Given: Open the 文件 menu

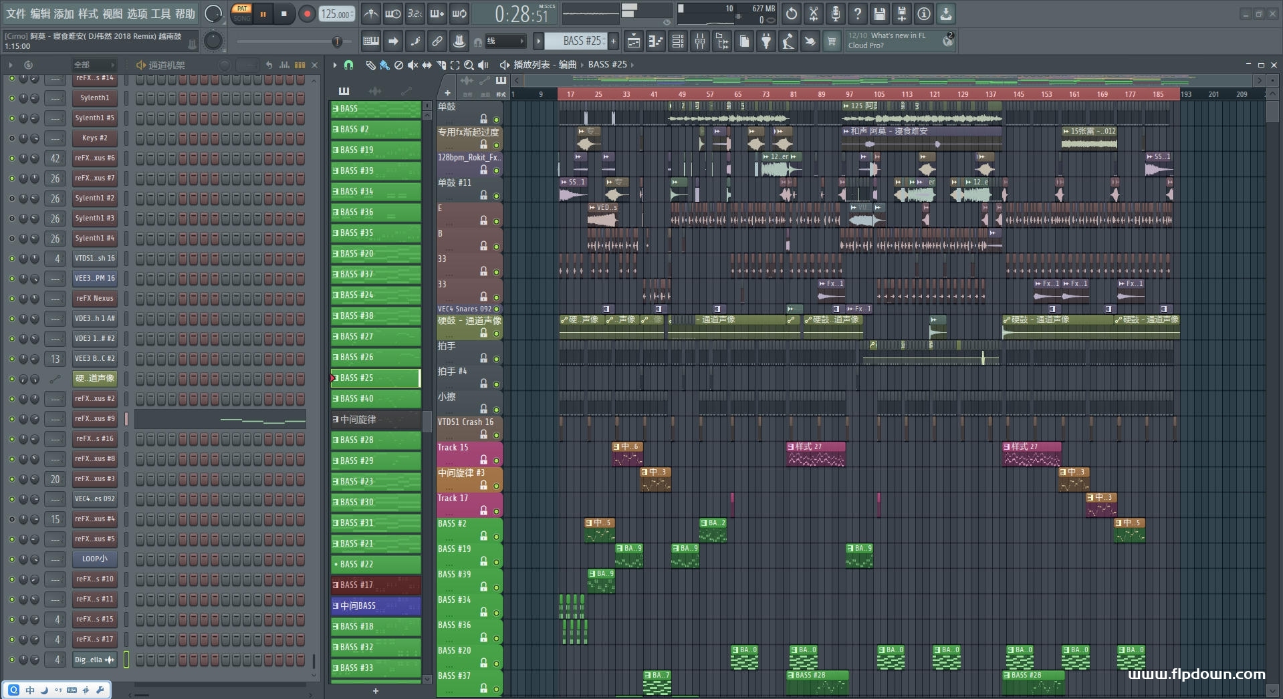Looking at the screenshot, I should [x=16, y=13].
